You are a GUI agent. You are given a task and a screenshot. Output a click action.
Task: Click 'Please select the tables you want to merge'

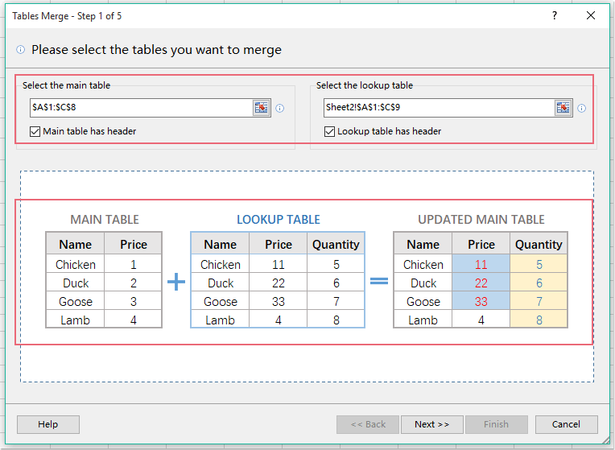(156, 50)
